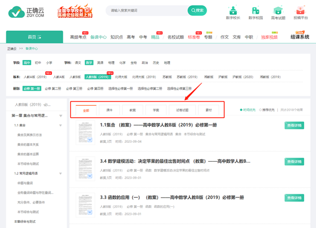The width and height of the screenshot is (316, 228).
Task: Collapse 第一章 集合与常用逻辑 chapter arrow
Action: [60, 116]
